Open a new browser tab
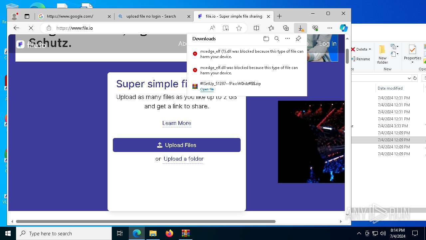The width and height of the screenshot is (426, 240). 279,16
